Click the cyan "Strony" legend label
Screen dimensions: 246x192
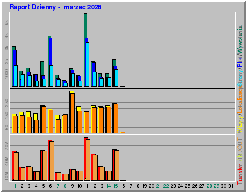tap(240, 78)
